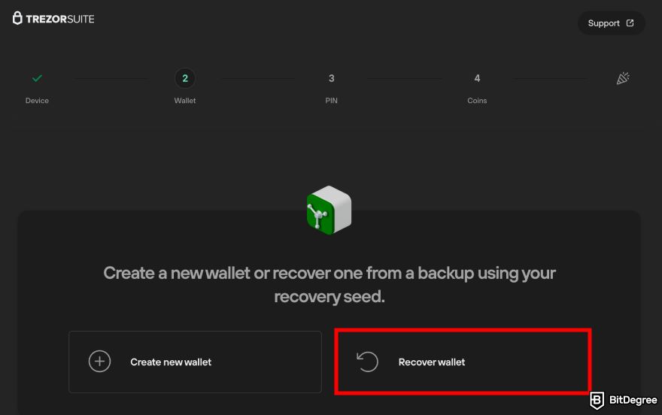Click the 'Create a new wallet or recover' heading
The image size is (662, 415).
(x=329, y=285)
